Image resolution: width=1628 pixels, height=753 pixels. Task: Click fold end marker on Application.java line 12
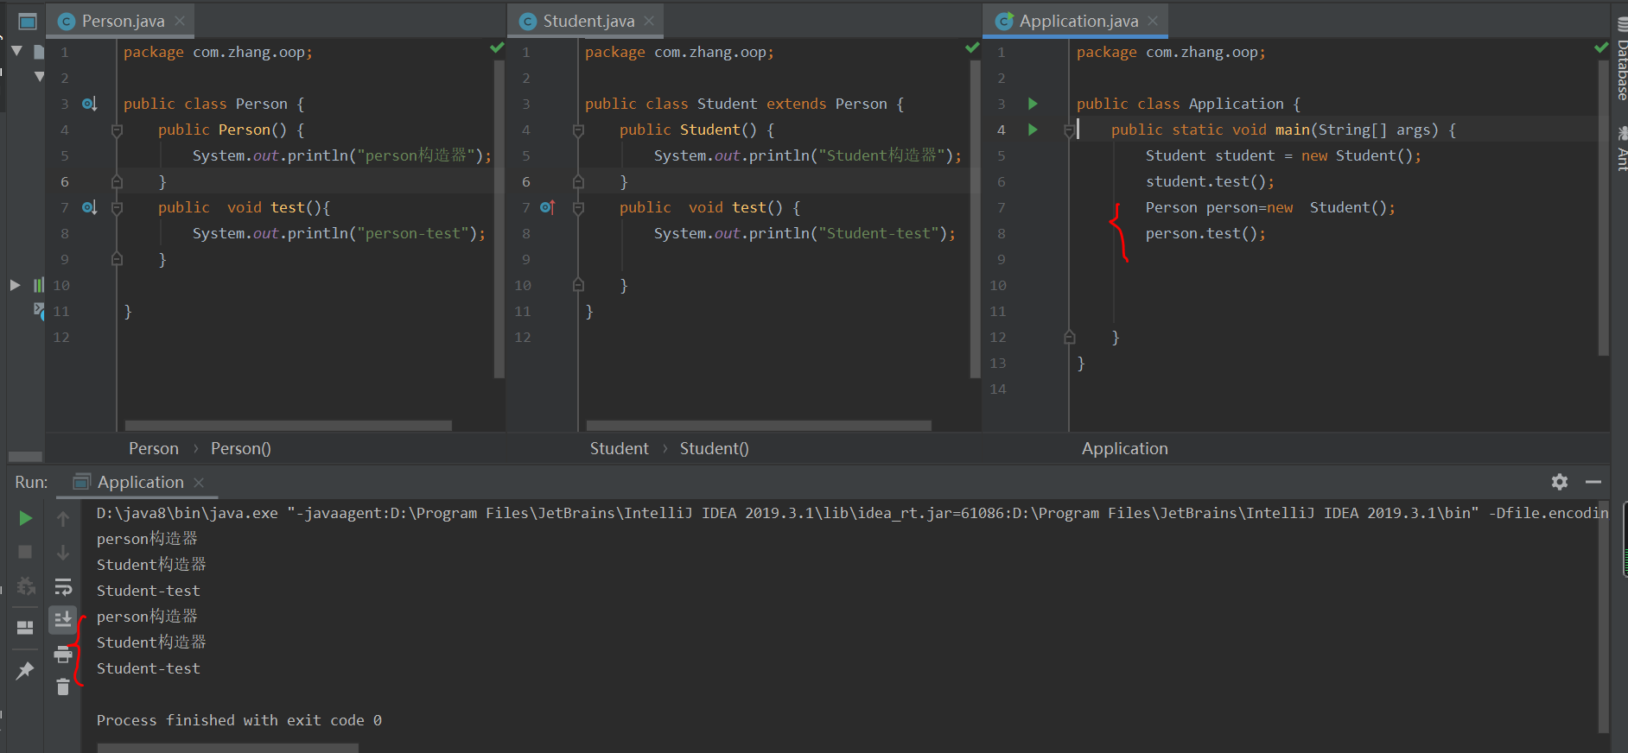click(1069, 337)
